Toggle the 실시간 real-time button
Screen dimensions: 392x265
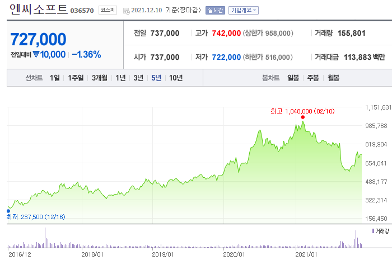click(215, 10)
